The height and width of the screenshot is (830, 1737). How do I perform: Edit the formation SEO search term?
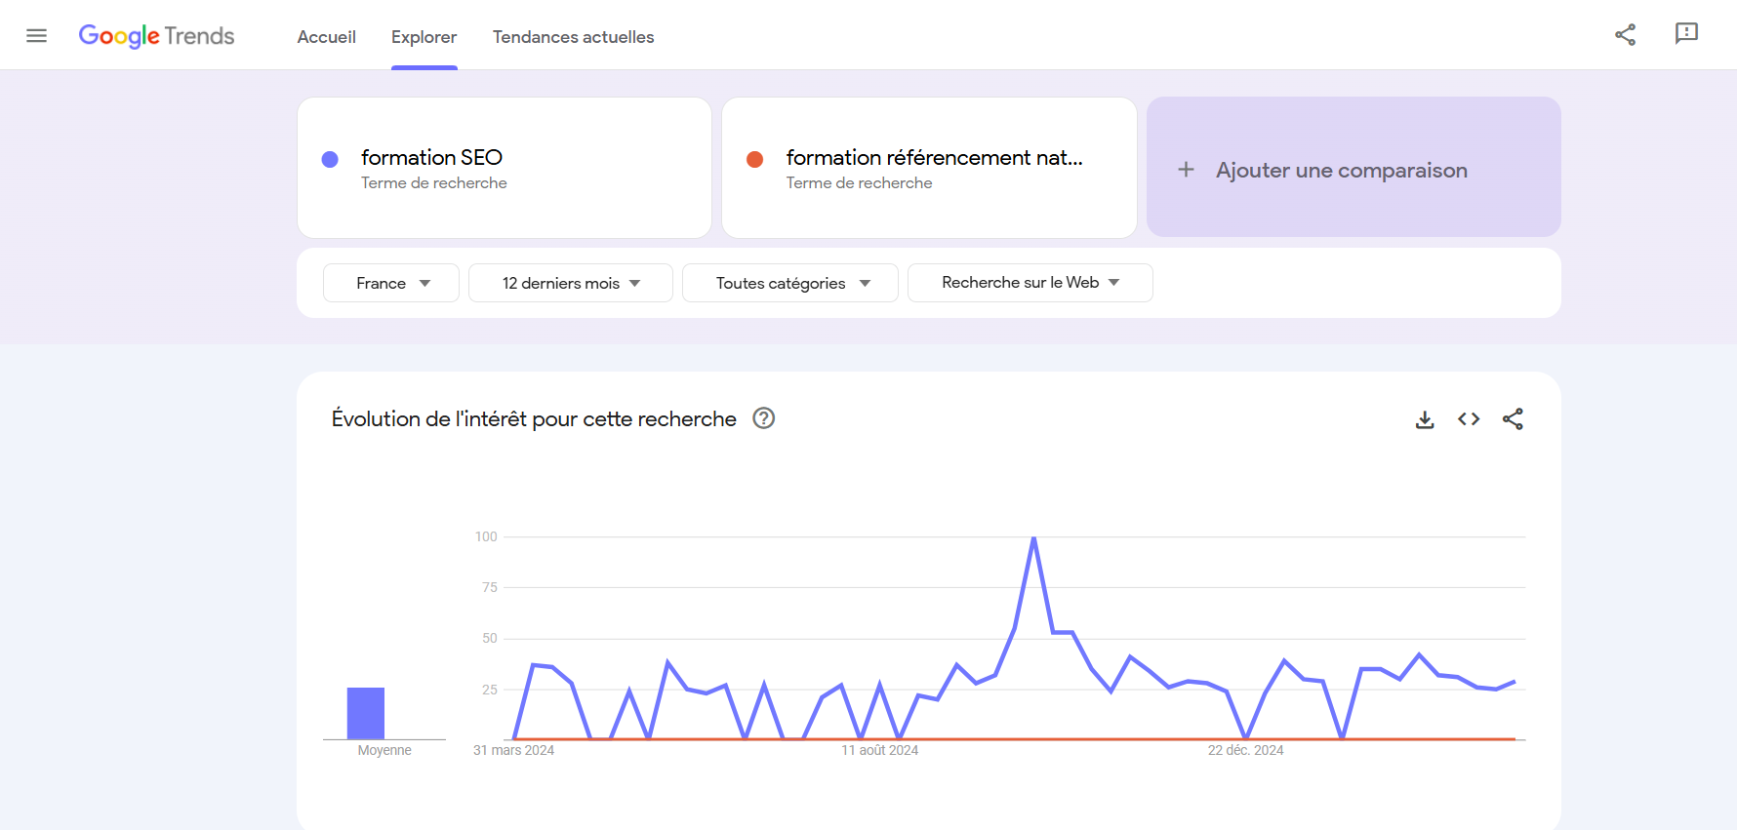pyautogui.click(x=431, y=158)
